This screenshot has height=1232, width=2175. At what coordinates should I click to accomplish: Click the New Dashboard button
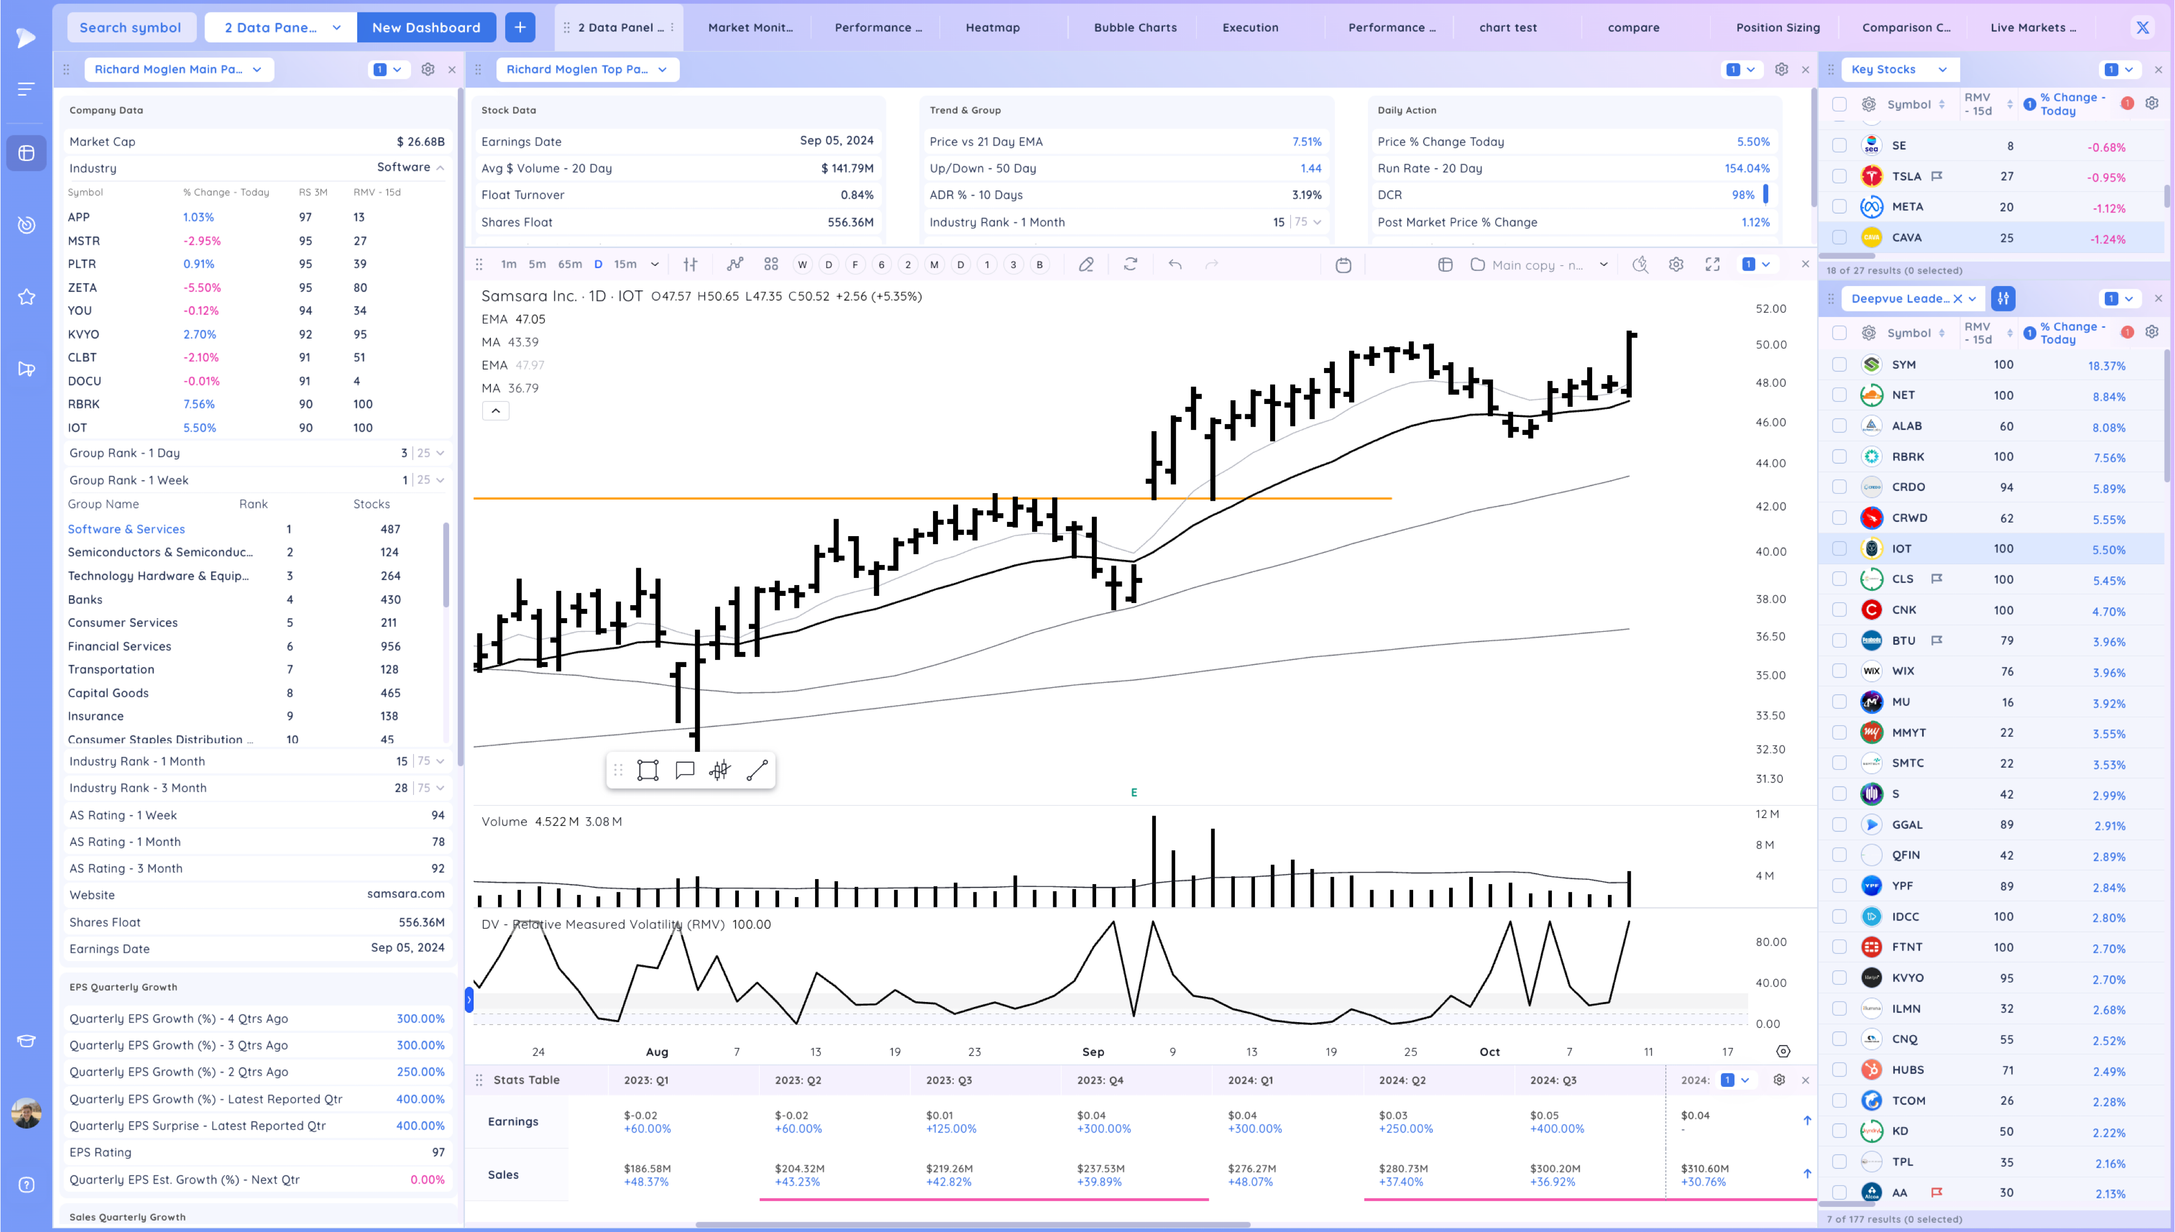pos(426,27)
